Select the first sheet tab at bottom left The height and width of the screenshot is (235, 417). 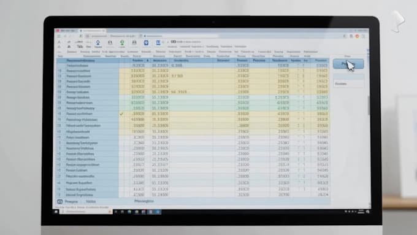[x=71, y=201]
